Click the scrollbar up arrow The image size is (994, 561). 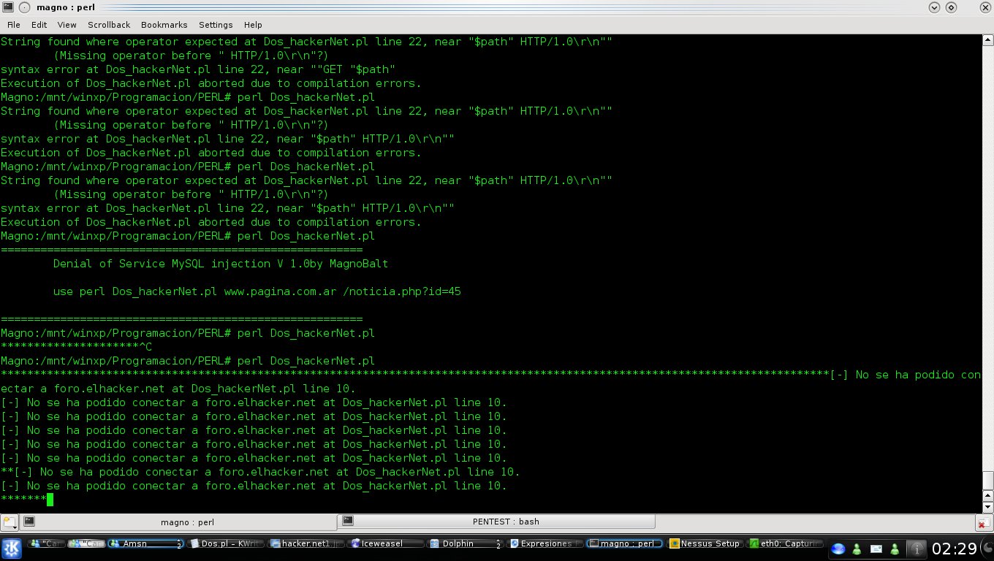[x=987, y=40]
